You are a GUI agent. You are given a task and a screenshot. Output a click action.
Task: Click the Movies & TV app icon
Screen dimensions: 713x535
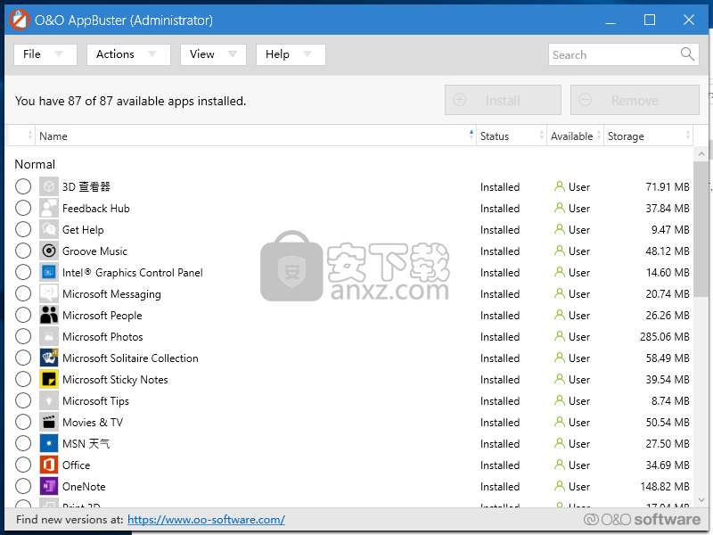49,422
